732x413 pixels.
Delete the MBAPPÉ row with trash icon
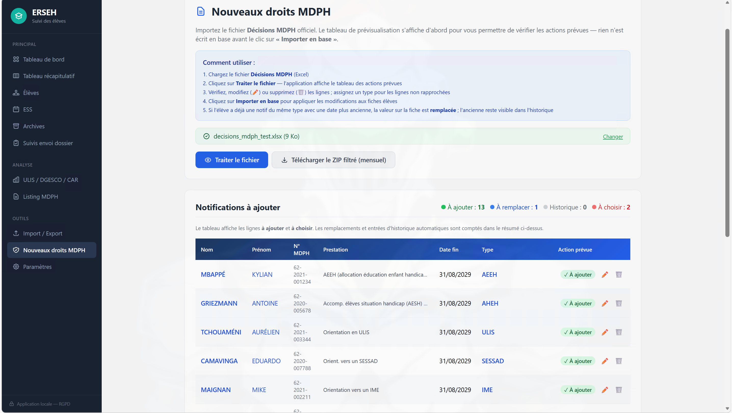[x=619, y=274]
